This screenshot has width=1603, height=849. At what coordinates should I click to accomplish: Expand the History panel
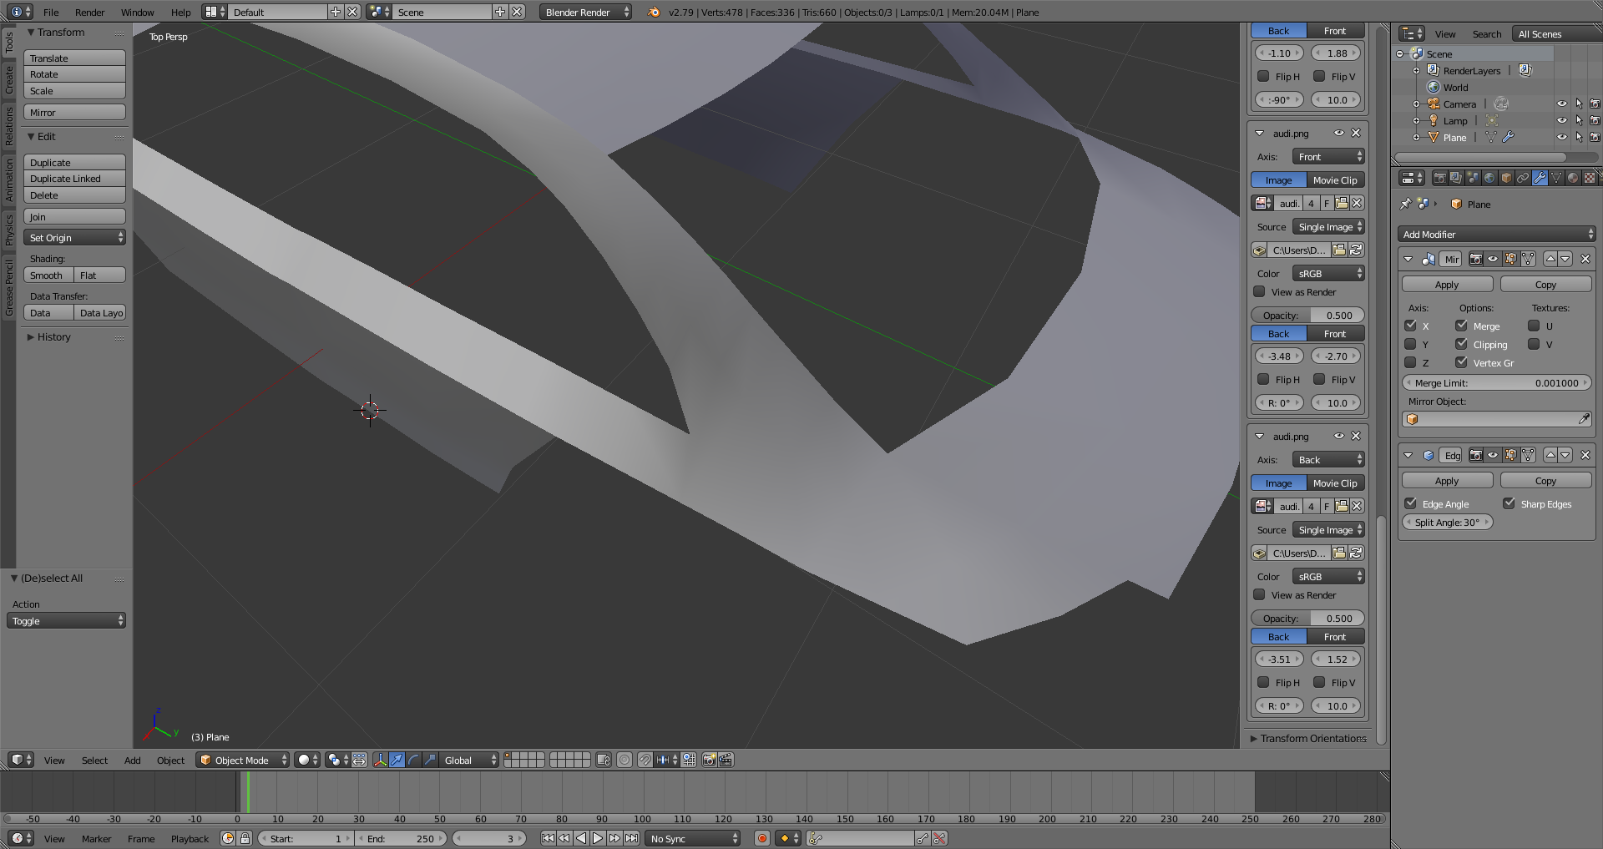(x=53, y=337)
